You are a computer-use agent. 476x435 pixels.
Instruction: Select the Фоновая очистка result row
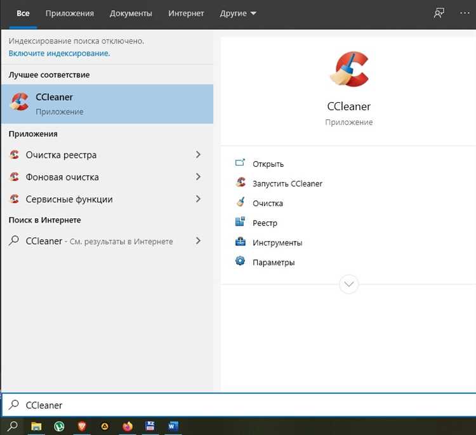coord(107,177)
